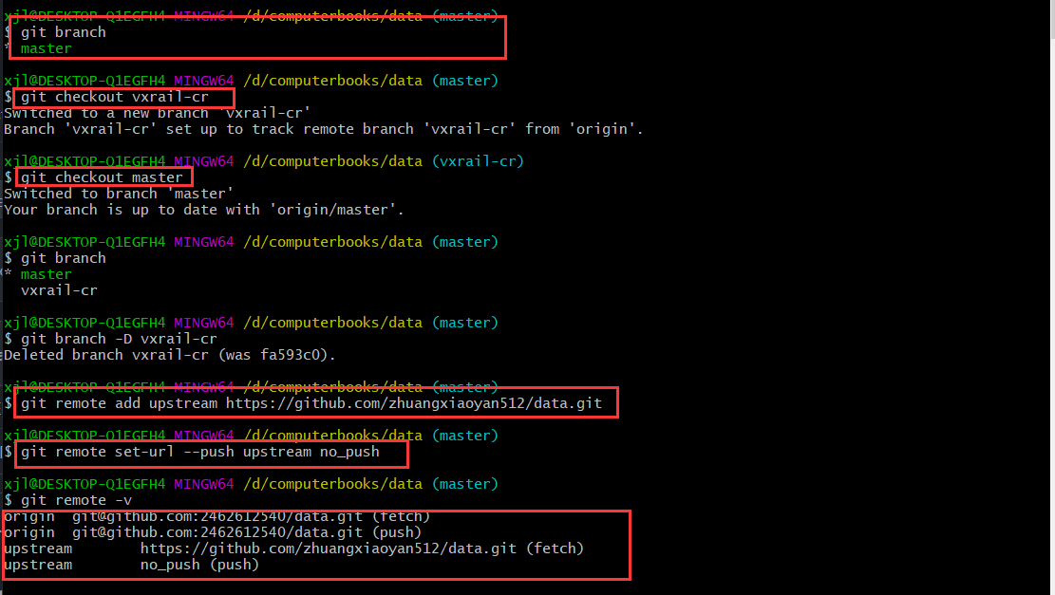Click the line "Switched to branch 'master'"
The width and height of the screenshot is (1055, 595).
(119, 194)
